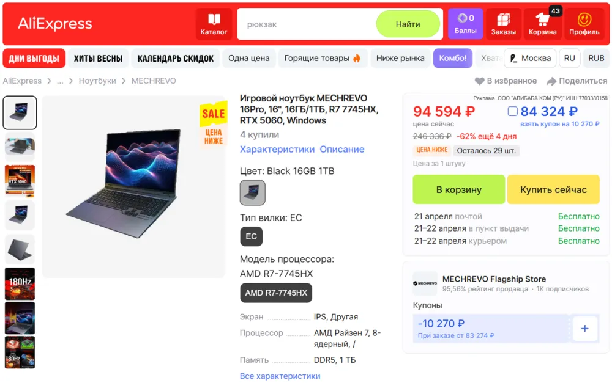Expand the breadcrumb ellipsis
This screenshot has width=612, height=383.
tap(60, 81)
